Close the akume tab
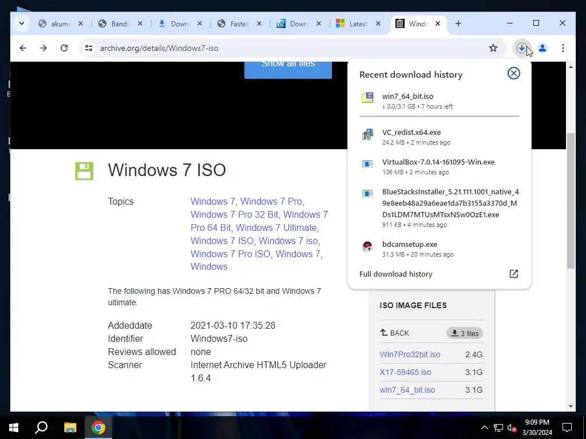 81,23
